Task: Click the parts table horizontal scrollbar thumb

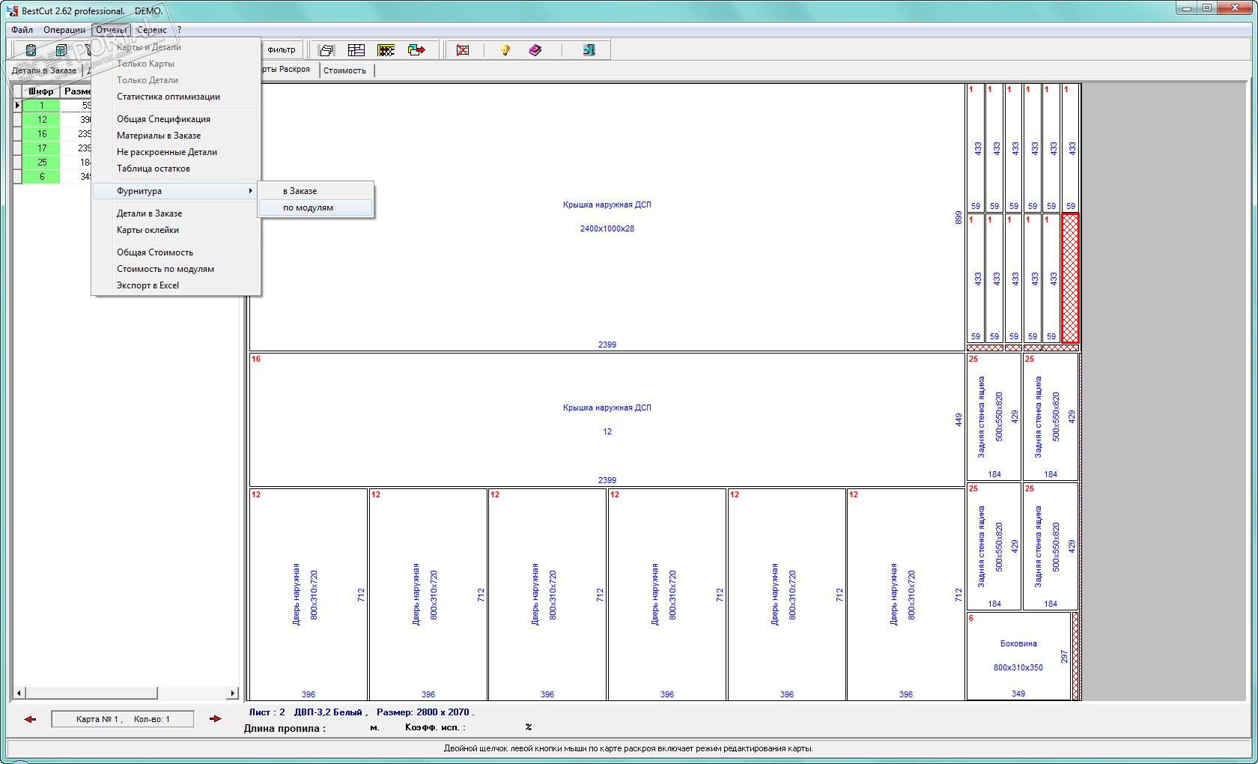Action: tap(91, 693)
